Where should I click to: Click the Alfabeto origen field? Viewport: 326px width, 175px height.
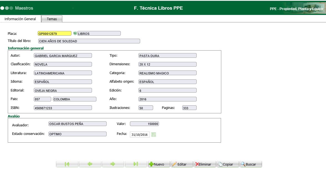[x=167, y=82]
